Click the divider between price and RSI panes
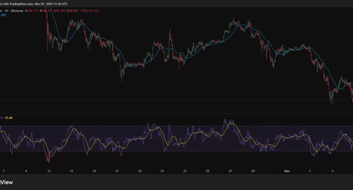 click(x=177, y=114)
